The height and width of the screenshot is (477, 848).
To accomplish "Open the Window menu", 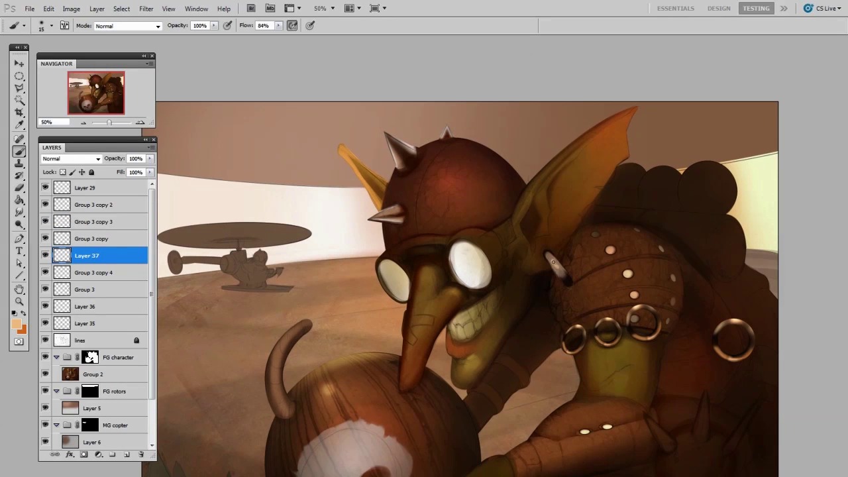I will pos(196,9).
